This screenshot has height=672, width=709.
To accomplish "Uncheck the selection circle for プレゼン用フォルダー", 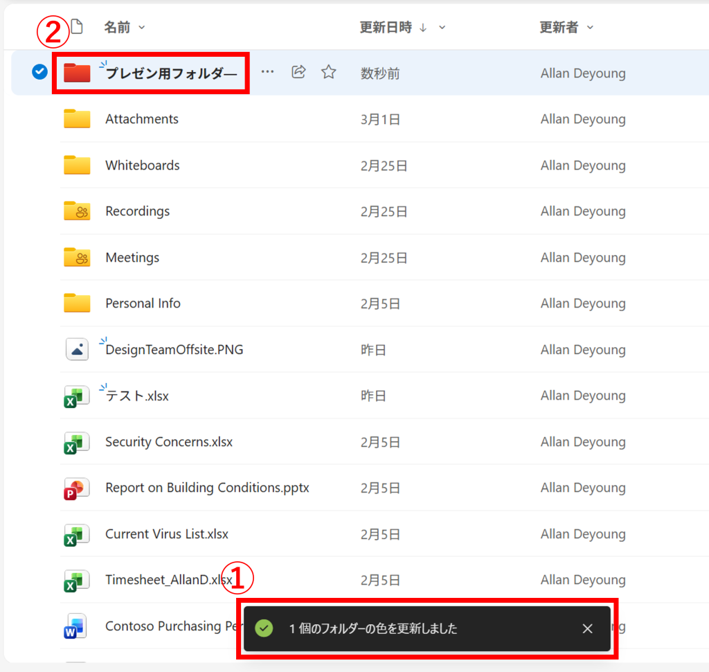I will [x=39, y=72].
